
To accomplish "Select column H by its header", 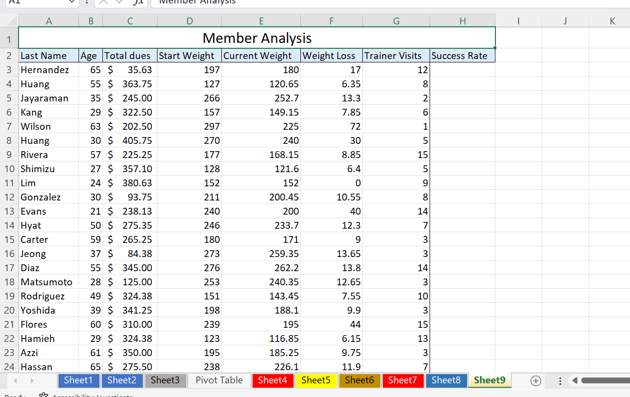I will (x=463, y=20).
